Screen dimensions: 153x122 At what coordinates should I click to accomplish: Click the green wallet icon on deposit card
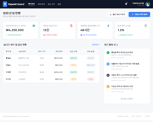click(34, 26)
